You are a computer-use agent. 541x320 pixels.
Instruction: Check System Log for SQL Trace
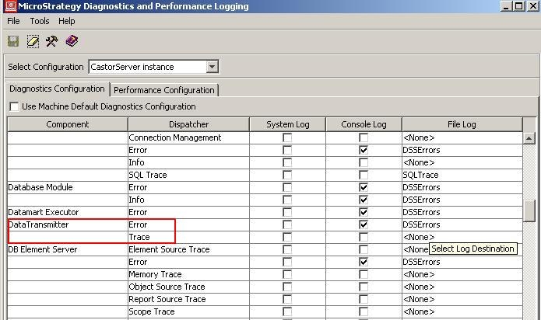[x=287, y=175]
